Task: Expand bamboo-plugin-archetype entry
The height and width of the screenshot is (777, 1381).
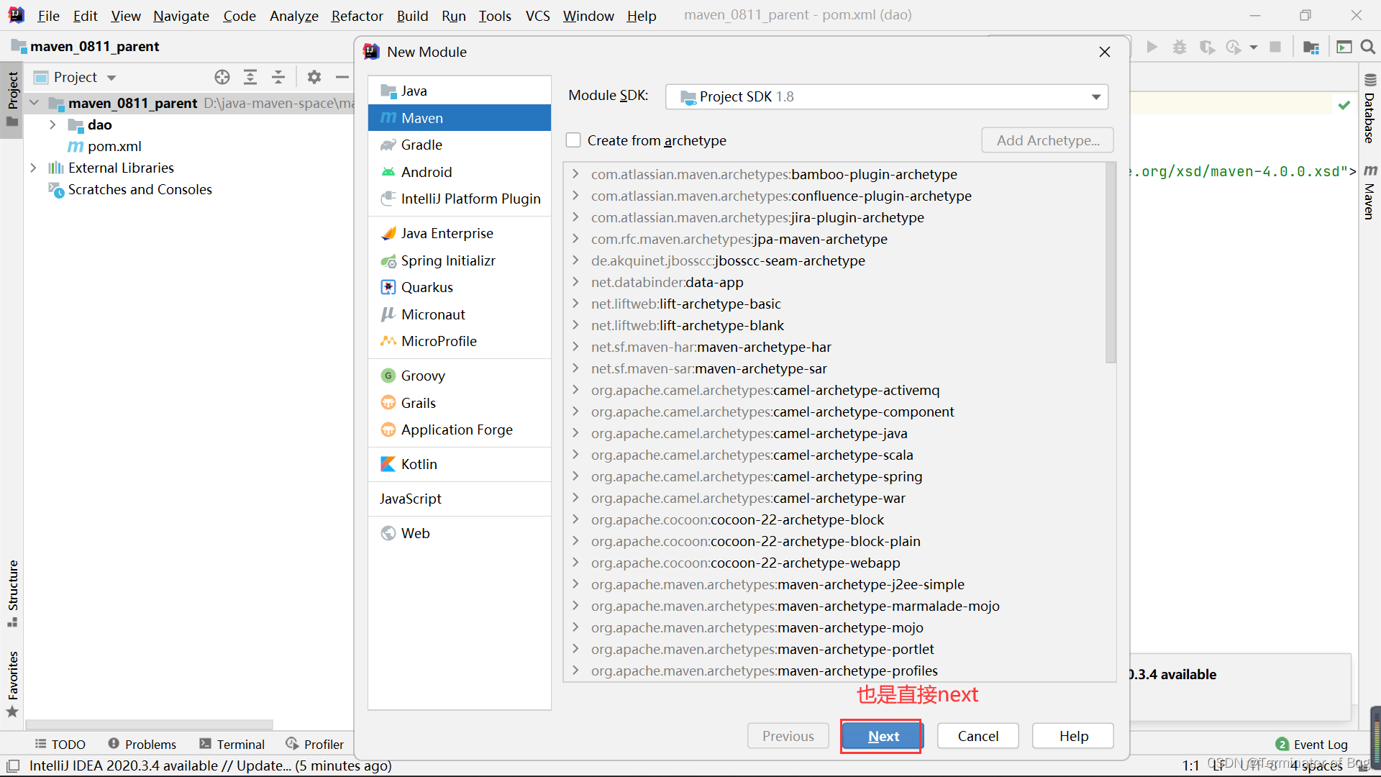Action: pyautogui.click(x=575, y=174)
